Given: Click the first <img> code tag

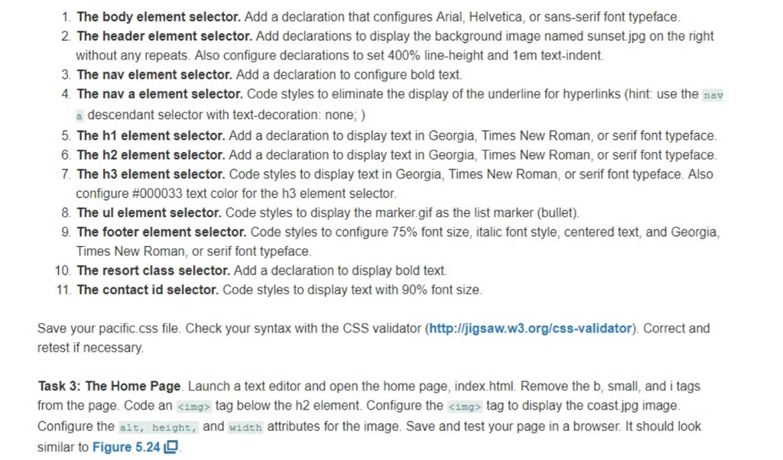Looking at the screenshot, I should [x=194, y=407].
